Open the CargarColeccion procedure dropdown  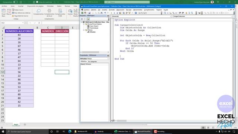[x=232, y=16]
